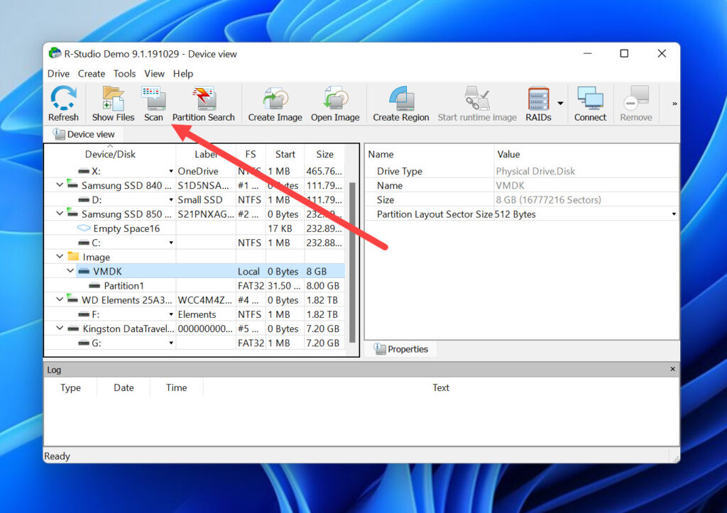Select the Open Image tool
This screenshot has height=513, width=727.
click(x=335, y=103)
